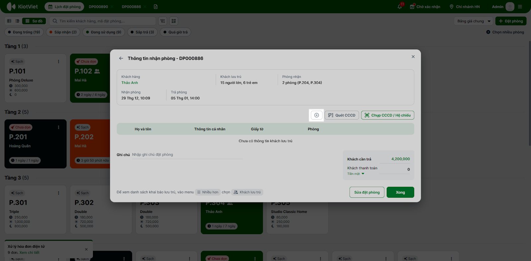Open the hamburger menu in the top bar
531x261 pixels.
point(520,7)
